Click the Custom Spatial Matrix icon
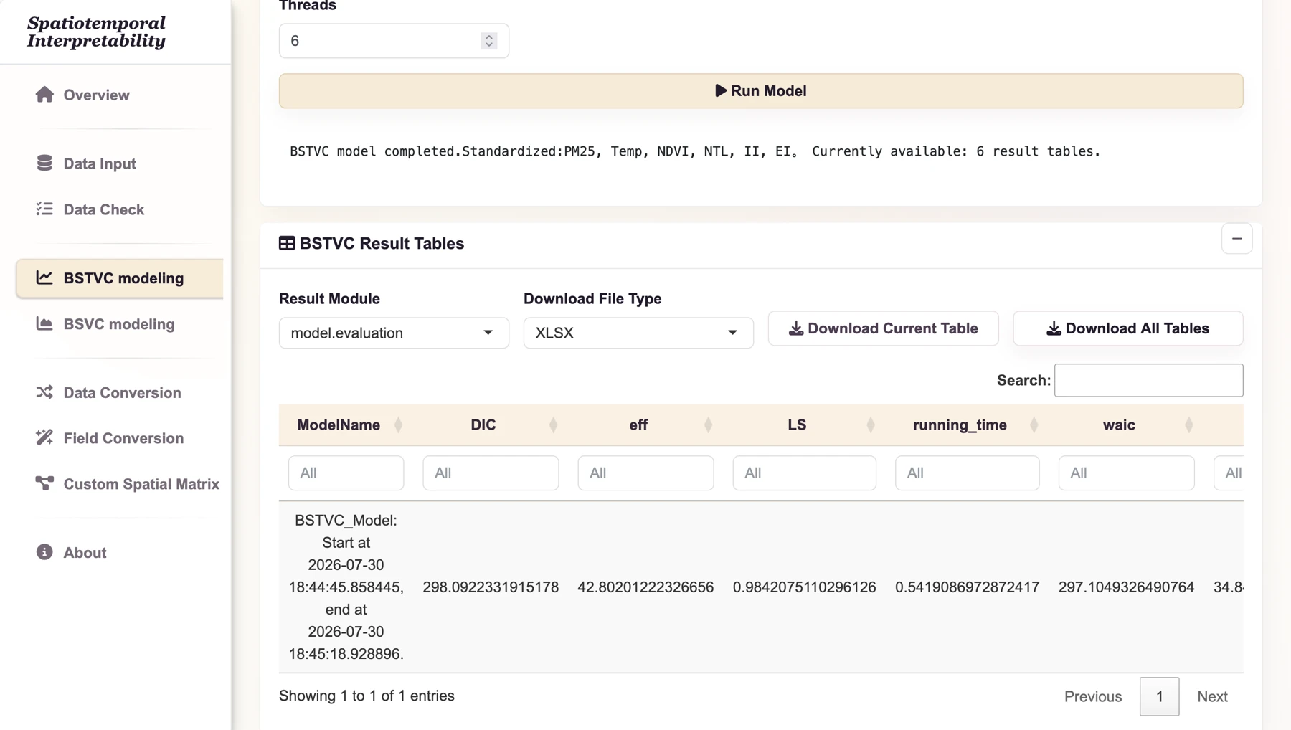Image resolution: width=1291 pixels, height=730 pixels. (x=44, y=483)
